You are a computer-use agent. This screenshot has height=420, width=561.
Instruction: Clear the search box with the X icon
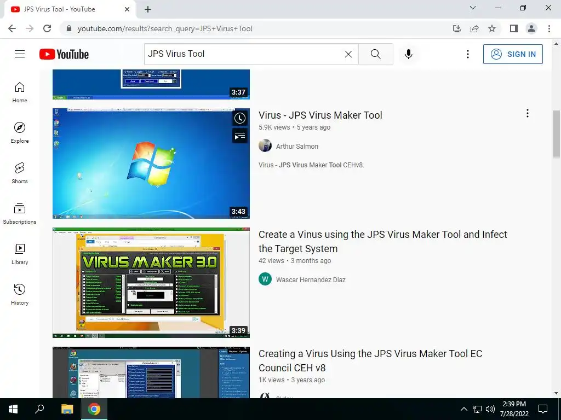[348, 54]
